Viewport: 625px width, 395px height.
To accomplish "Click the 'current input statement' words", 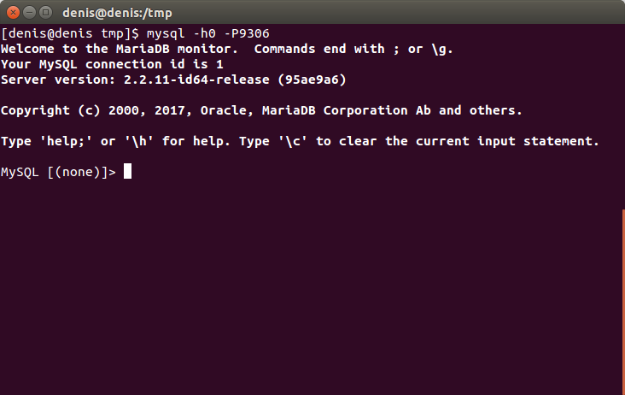I will (x=507, y=141).
